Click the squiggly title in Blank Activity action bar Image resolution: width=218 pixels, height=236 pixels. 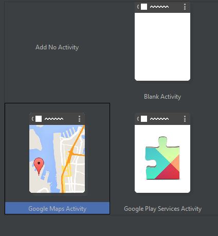click(159, 7)
